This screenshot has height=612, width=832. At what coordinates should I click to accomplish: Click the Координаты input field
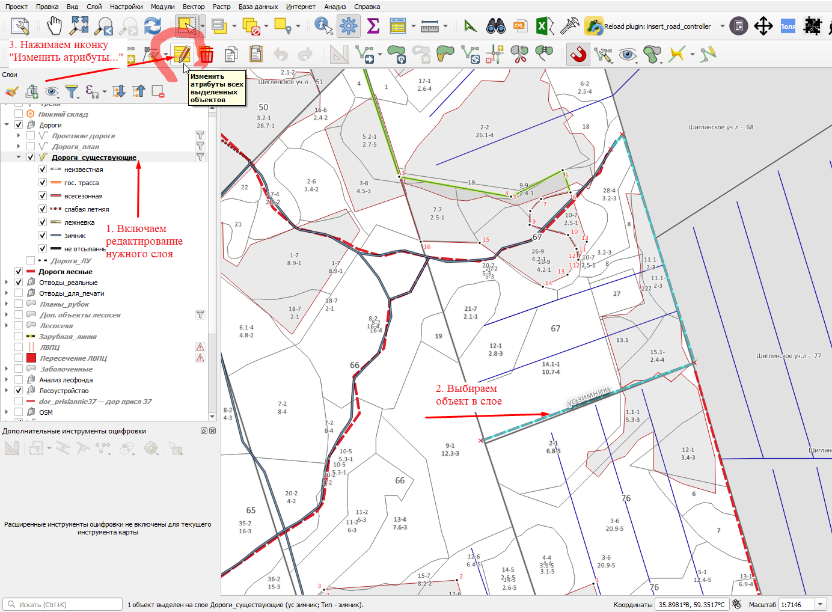[x=691, y=604]
